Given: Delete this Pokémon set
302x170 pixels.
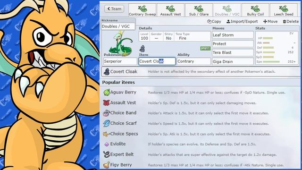Looking at the screenshot, I should [291, 21].
